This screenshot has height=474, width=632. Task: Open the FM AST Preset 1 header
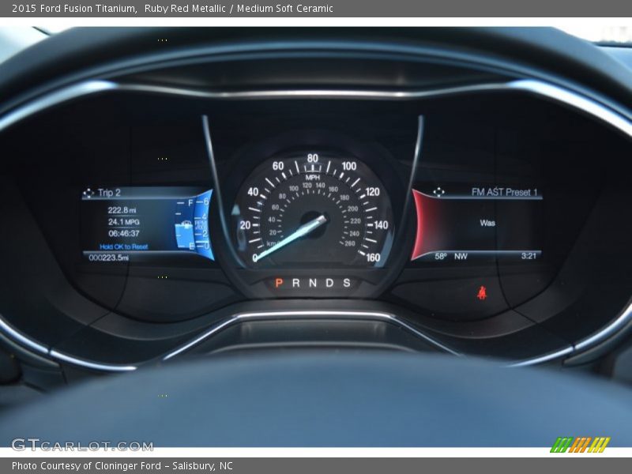[504, 192]
